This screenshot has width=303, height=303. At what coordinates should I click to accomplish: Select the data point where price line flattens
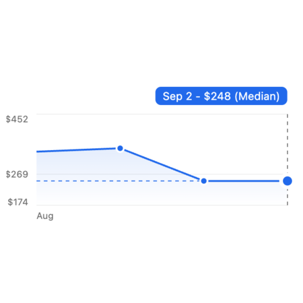pyautogui.click(x=204, y=181)
